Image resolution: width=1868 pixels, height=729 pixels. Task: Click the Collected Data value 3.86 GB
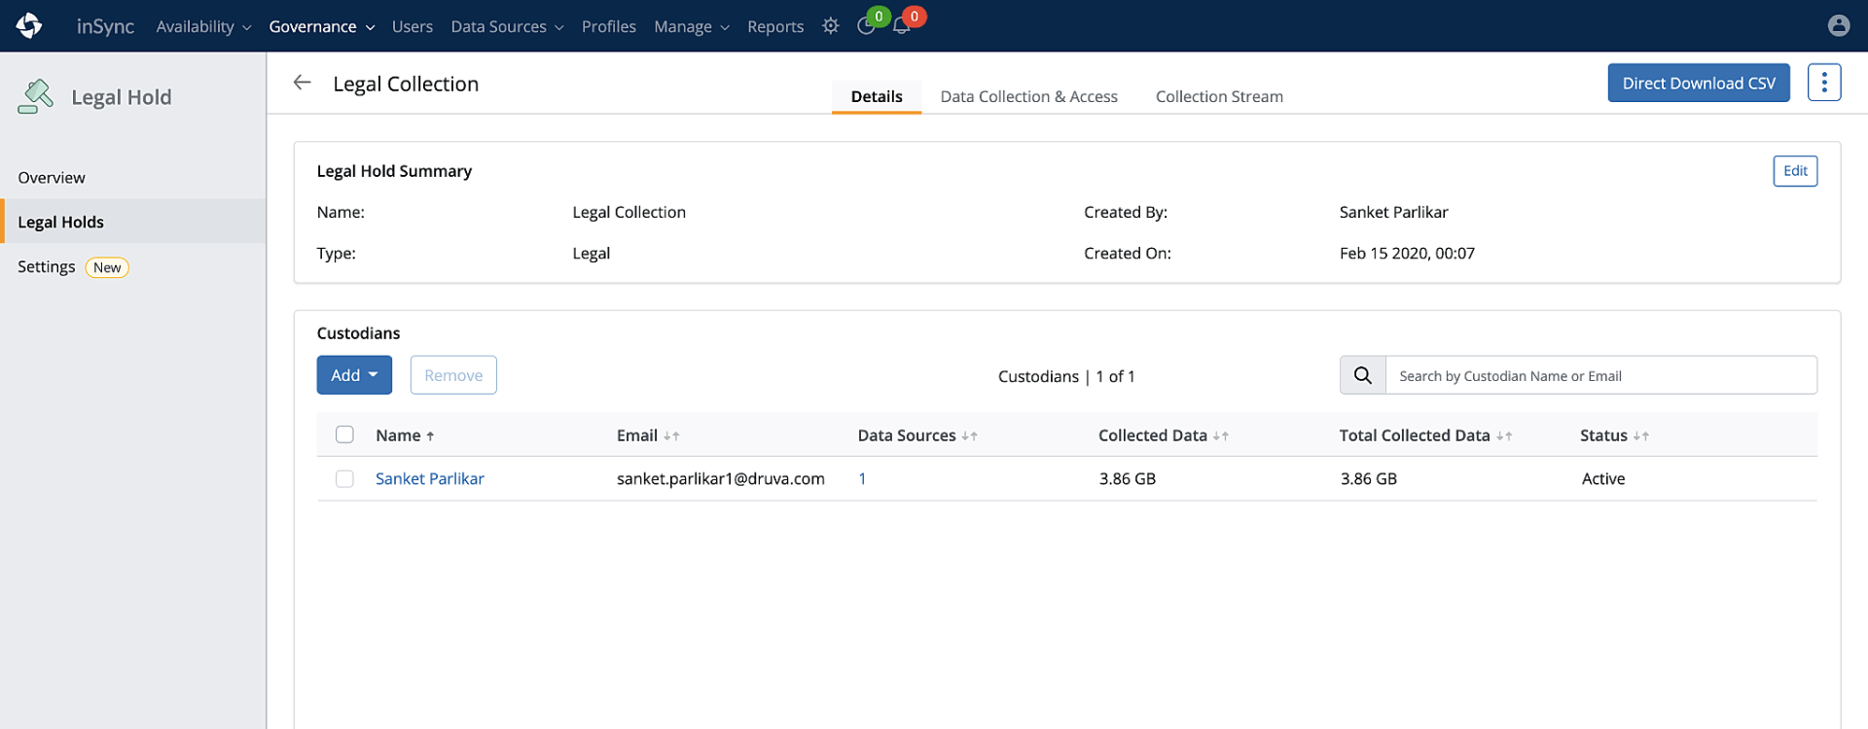click(1128, 478)
